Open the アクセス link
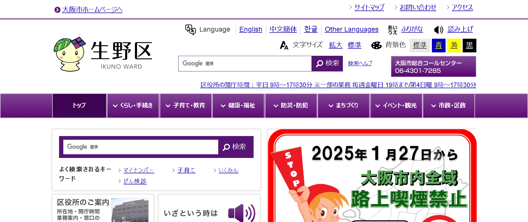The height and width of the screenshot is (222, 528). click(x=462, y=7)
